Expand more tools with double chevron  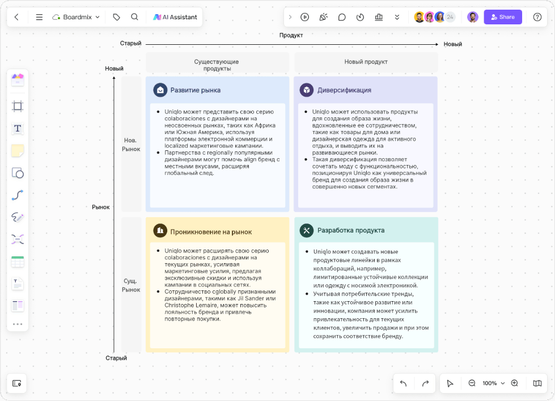[x=397, y=17]
